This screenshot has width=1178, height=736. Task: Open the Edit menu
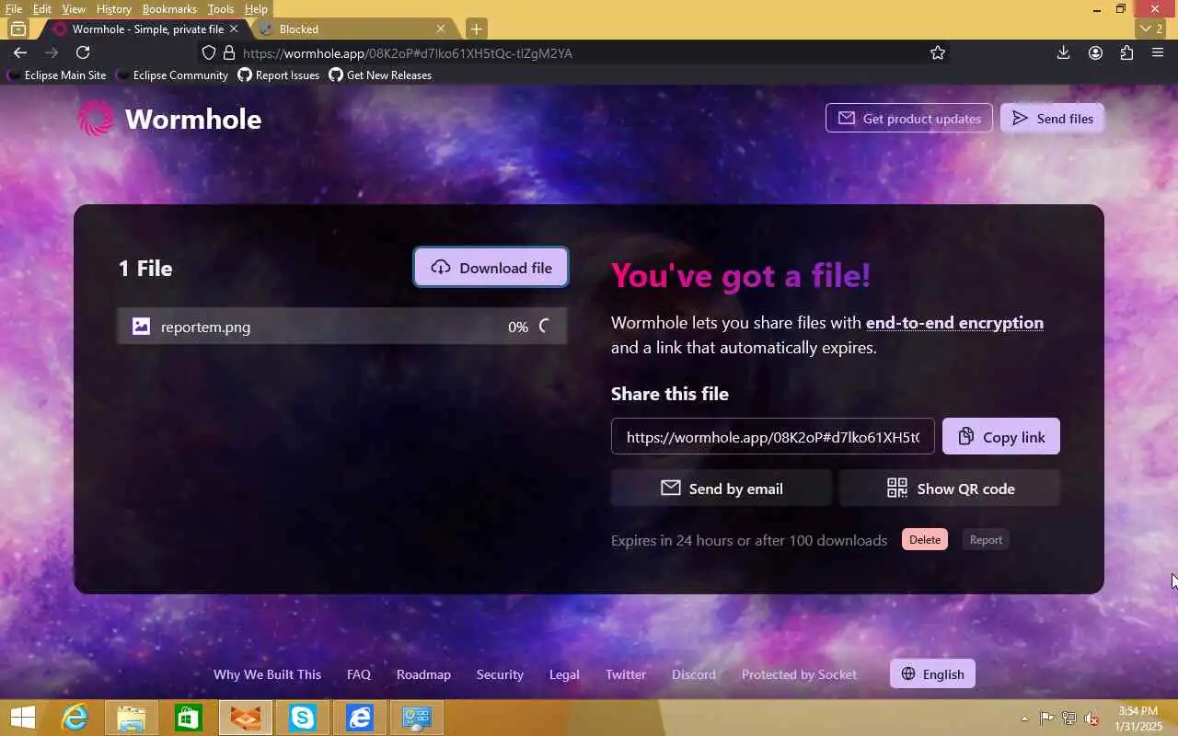click(42, 9)
